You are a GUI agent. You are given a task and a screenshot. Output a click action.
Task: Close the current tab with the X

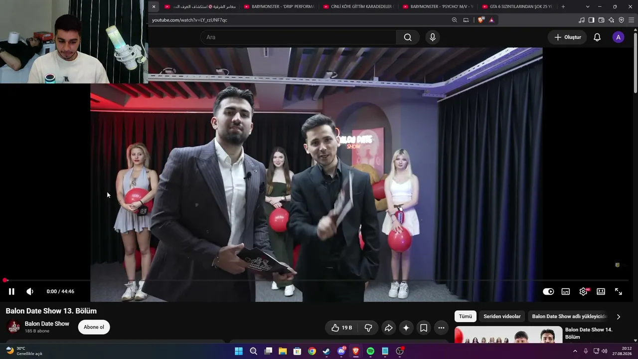click(154, 6)
